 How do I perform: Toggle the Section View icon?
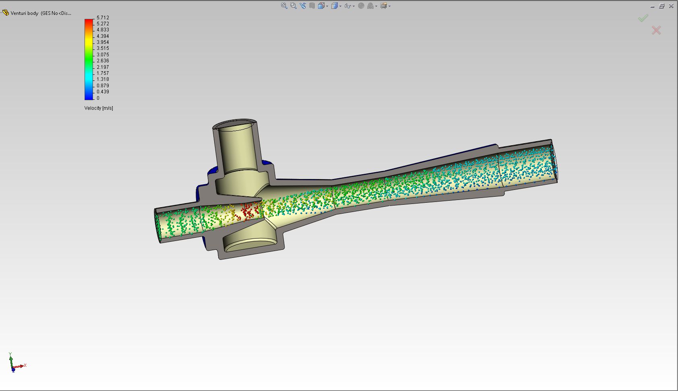click(x=312, y=6)
